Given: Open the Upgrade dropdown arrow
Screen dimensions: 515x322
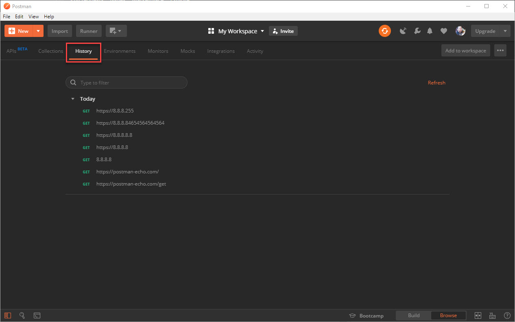Looking at the screenshot, I should [x=505, y=31].
